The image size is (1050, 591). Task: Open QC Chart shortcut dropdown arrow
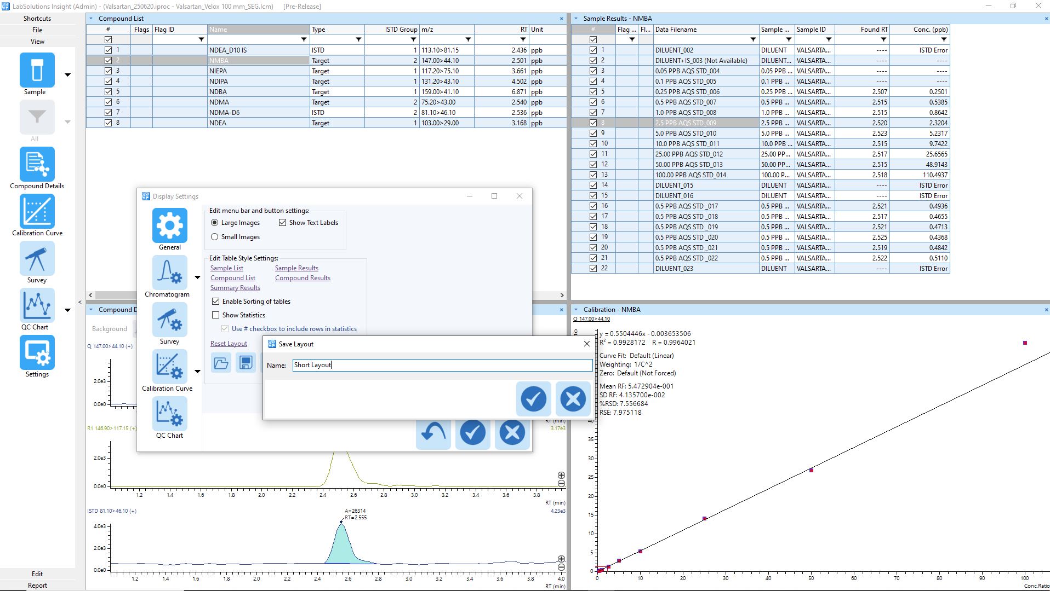point(68,310)
